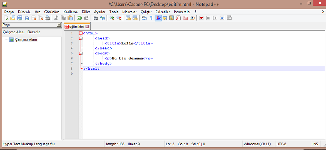Collapse the body fold marker on line 5
This screenshot has height=150, width=326.
[x=81, y=53]
